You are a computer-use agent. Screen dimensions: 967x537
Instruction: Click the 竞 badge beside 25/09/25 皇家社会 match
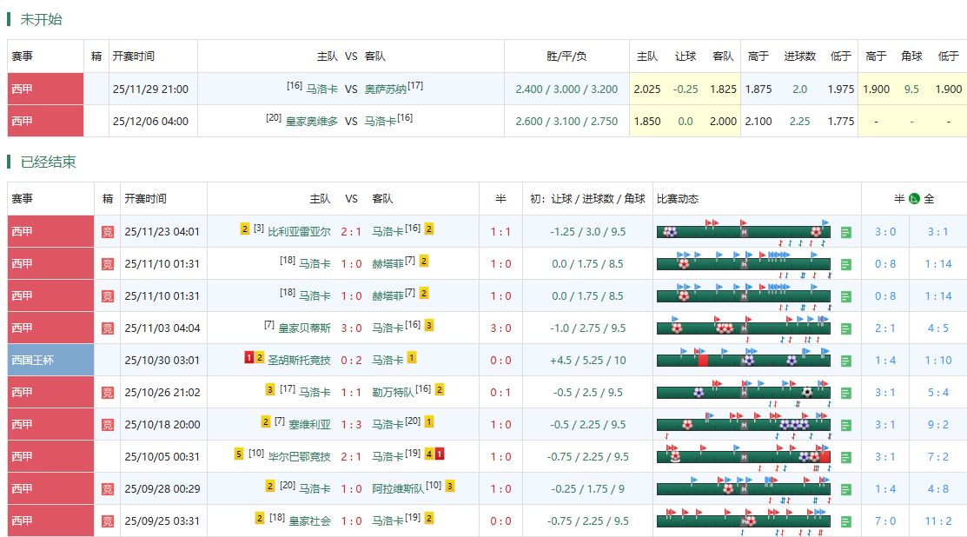point(106,520)
